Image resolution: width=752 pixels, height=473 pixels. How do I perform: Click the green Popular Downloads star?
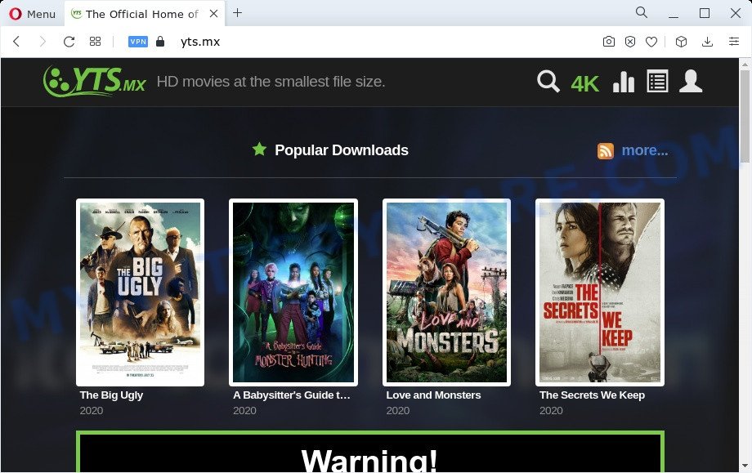pyautogui.click(x=259, y=149)
